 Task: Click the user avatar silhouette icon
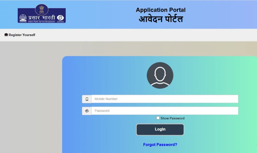[160, 75]
